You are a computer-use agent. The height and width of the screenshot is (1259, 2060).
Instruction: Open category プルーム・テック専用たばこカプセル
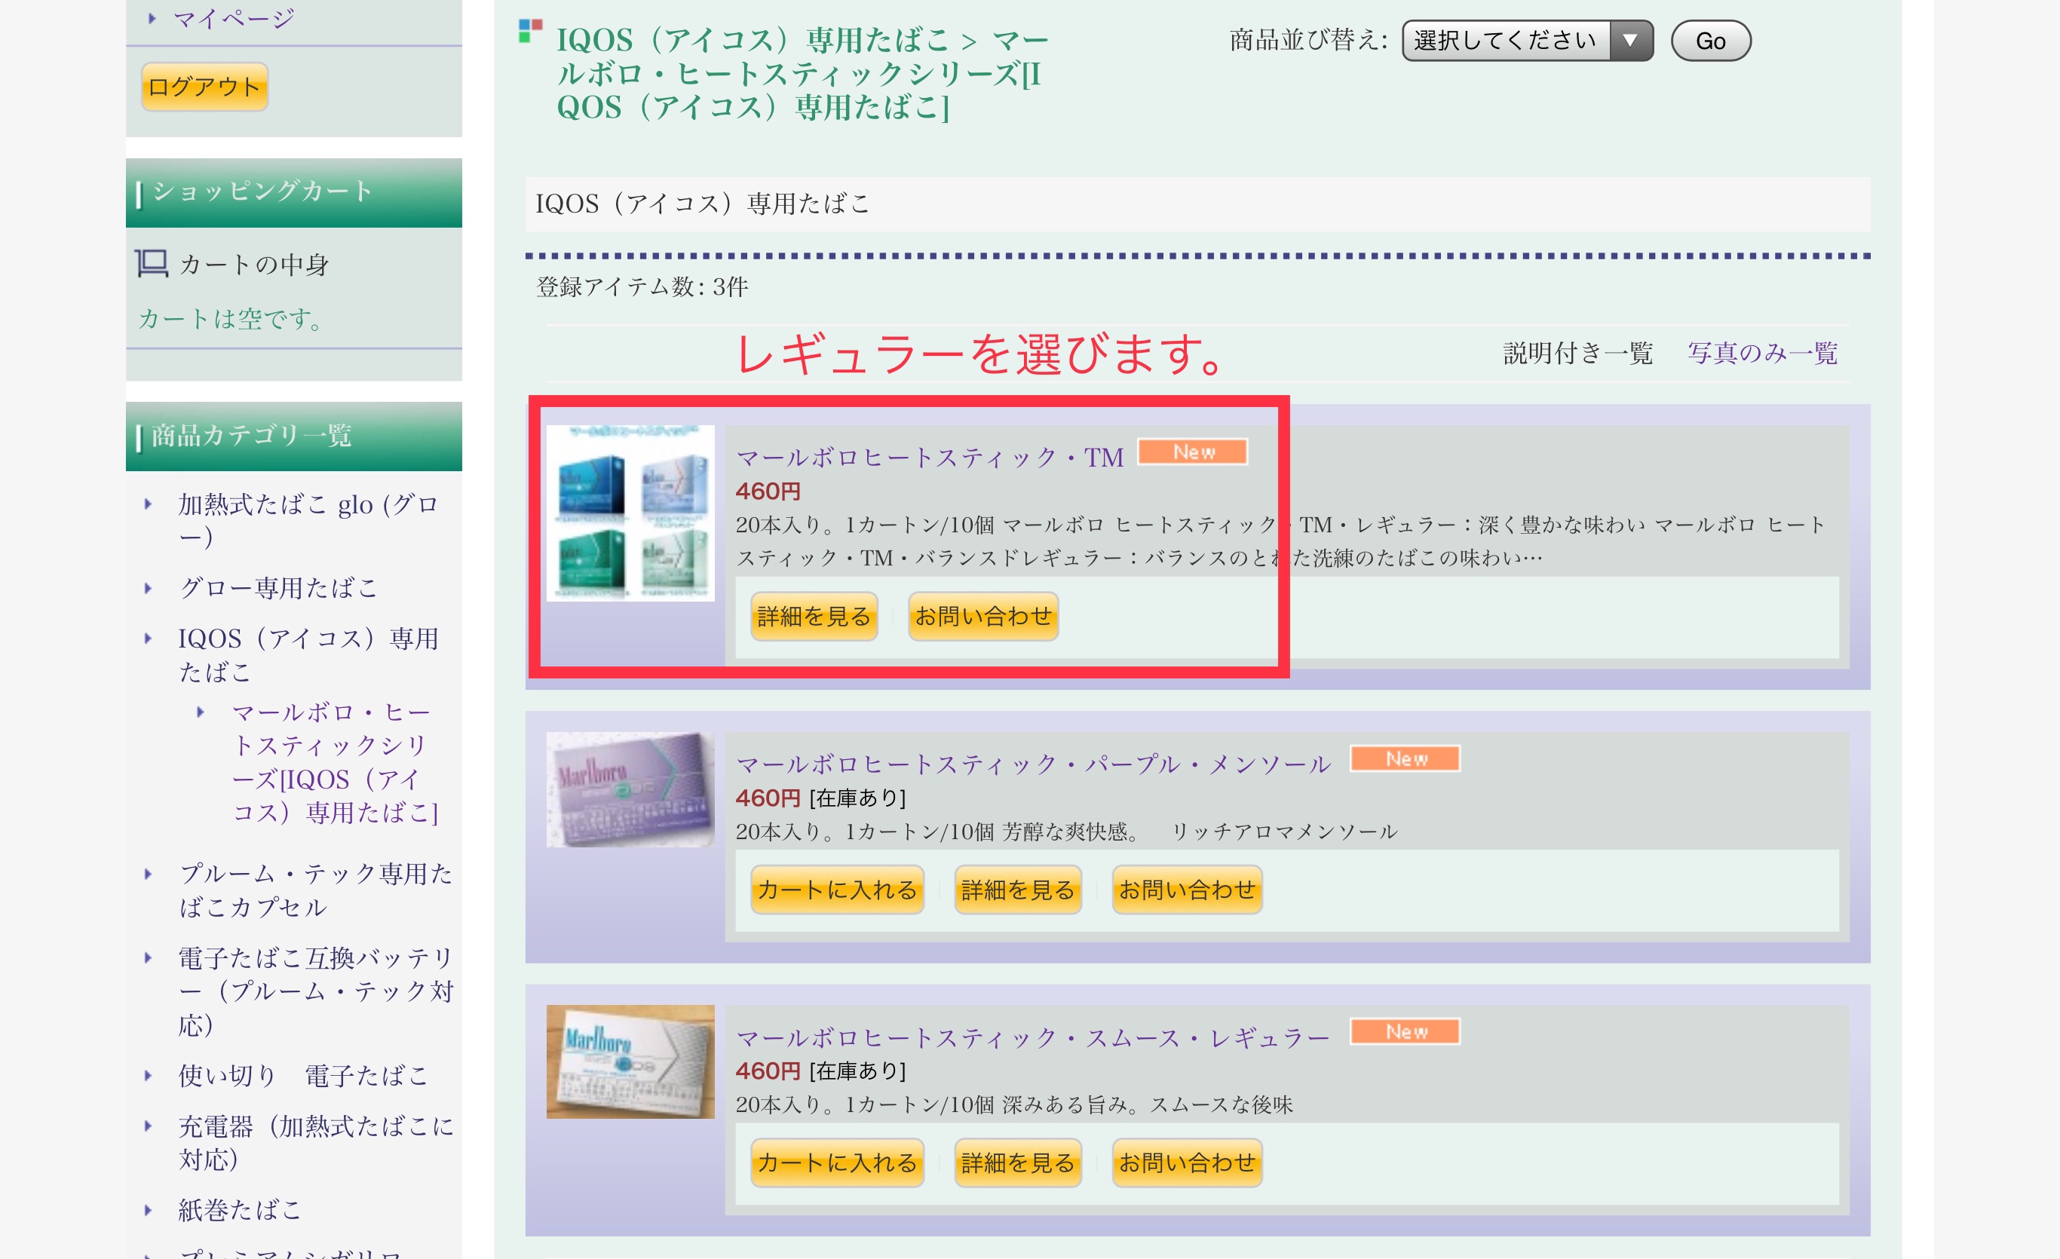point(315,890)
